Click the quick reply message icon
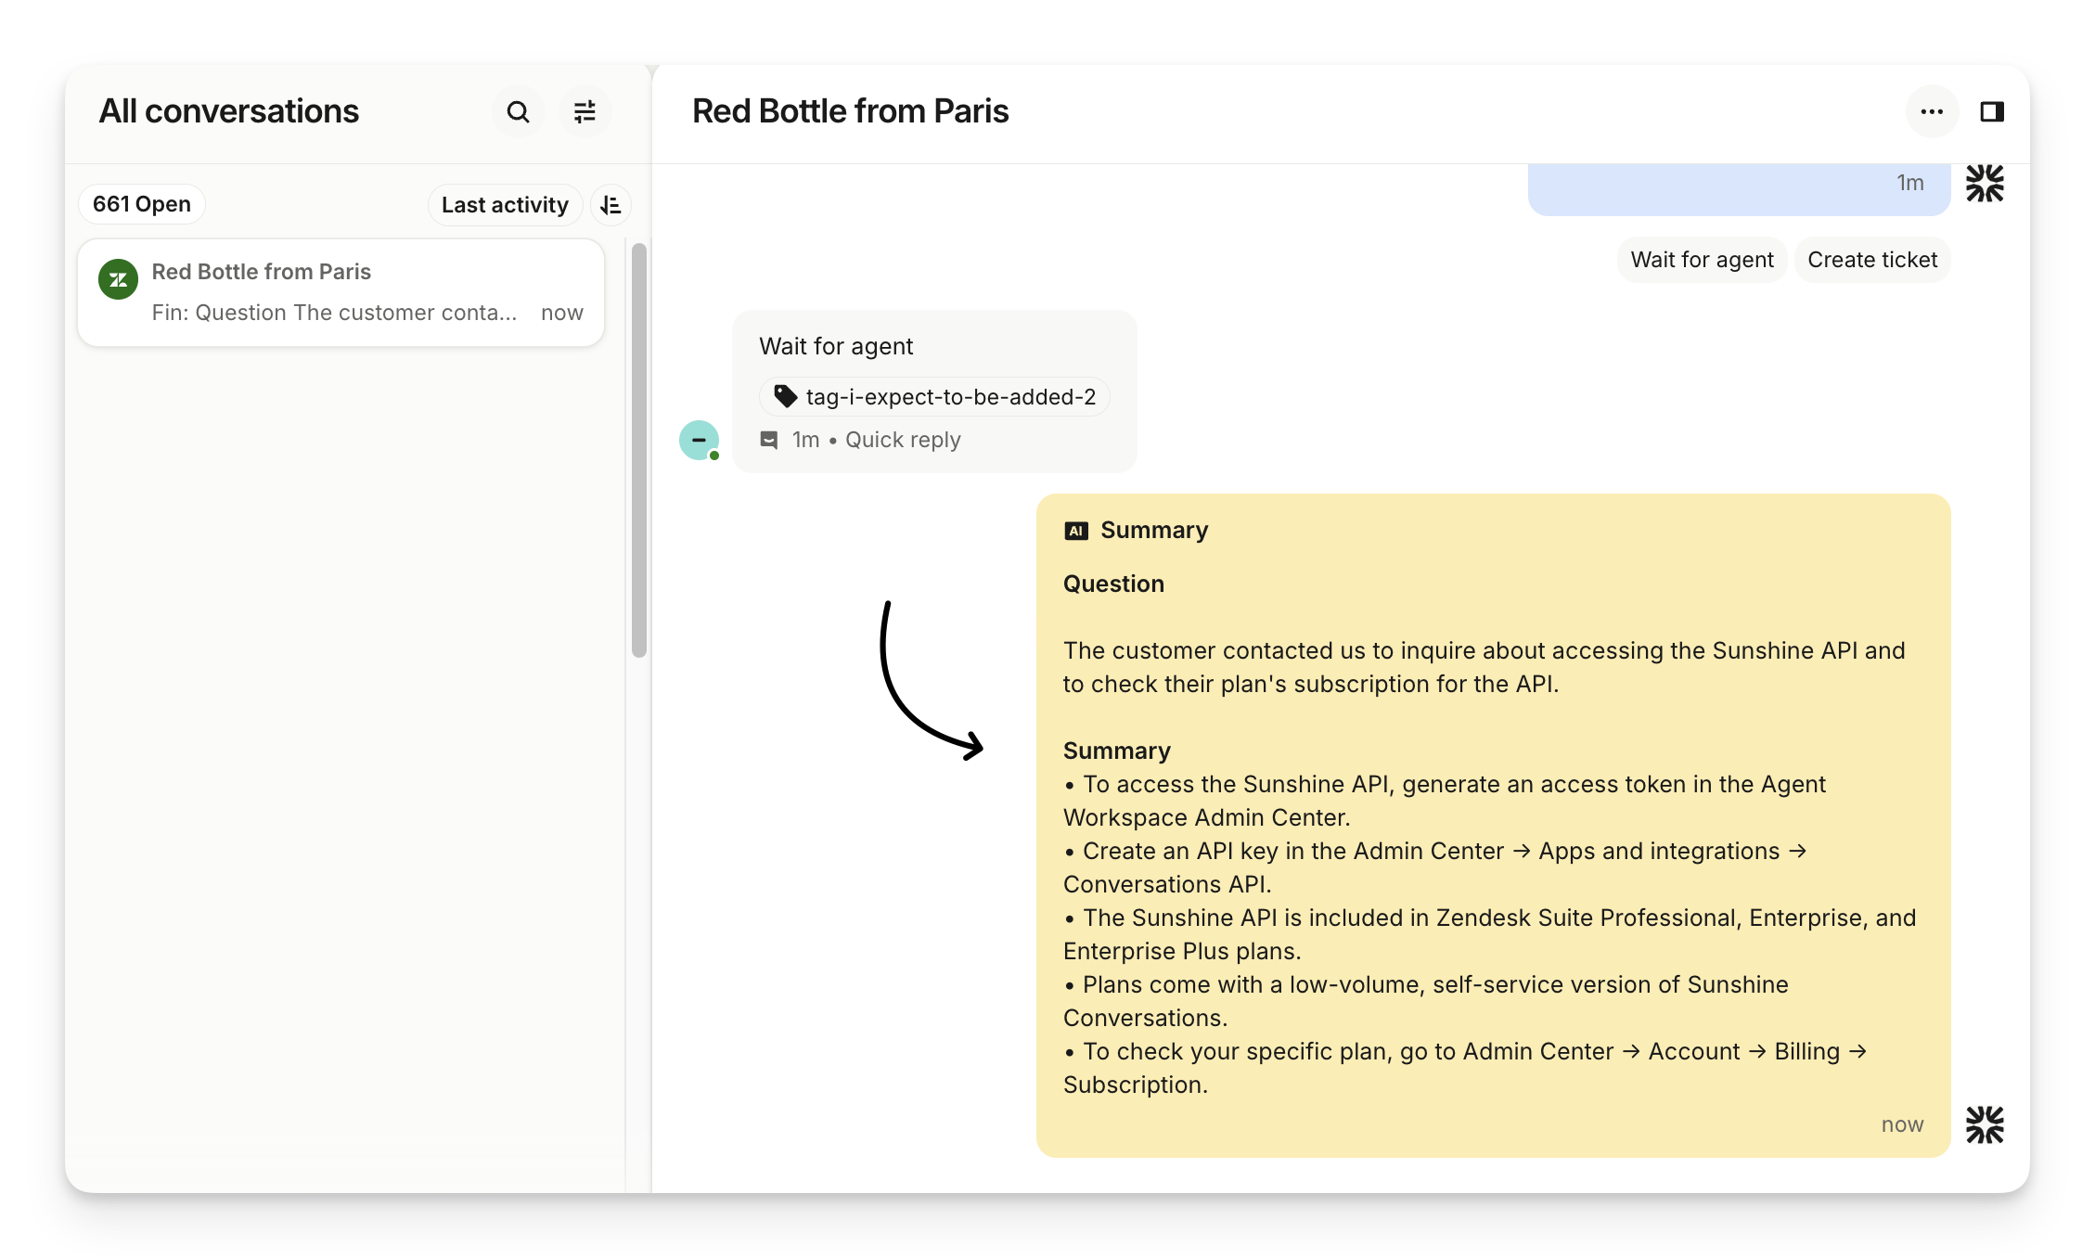Image resolution: width=2095 pixels, height=1258 pixels. [769, 440]
